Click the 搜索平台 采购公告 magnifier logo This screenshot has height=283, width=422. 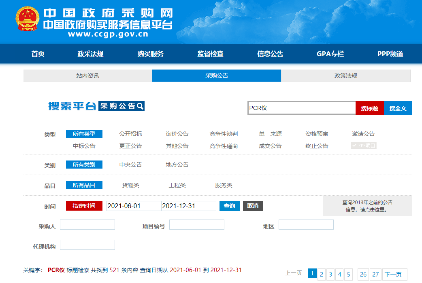click(x=96, y=106)
